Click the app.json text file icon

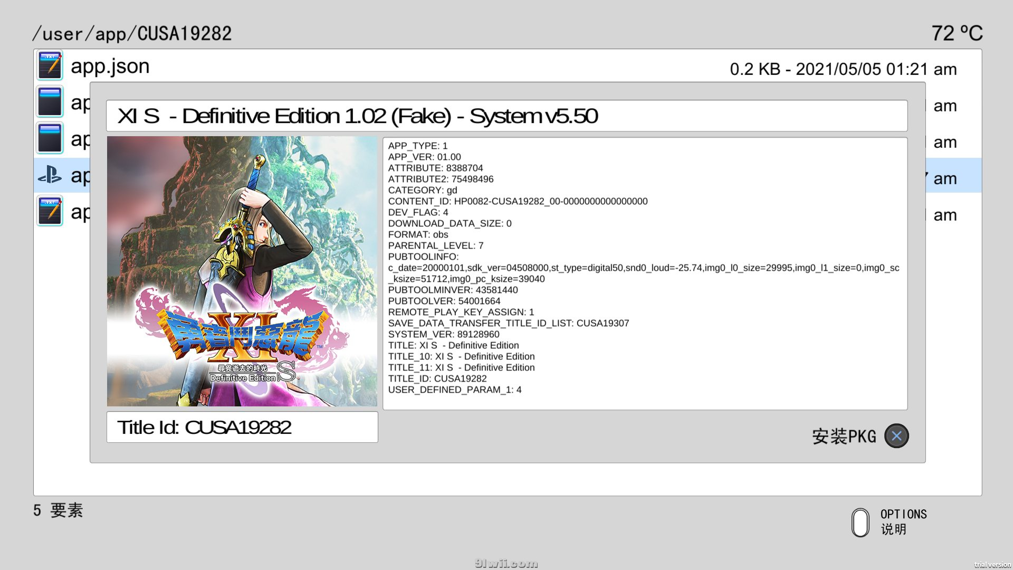tap(50, 65)
